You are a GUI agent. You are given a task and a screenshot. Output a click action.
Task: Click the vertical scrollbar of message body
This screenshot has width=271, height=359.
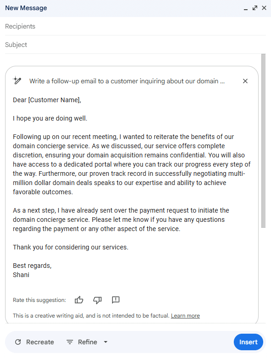tap(264, 141)
